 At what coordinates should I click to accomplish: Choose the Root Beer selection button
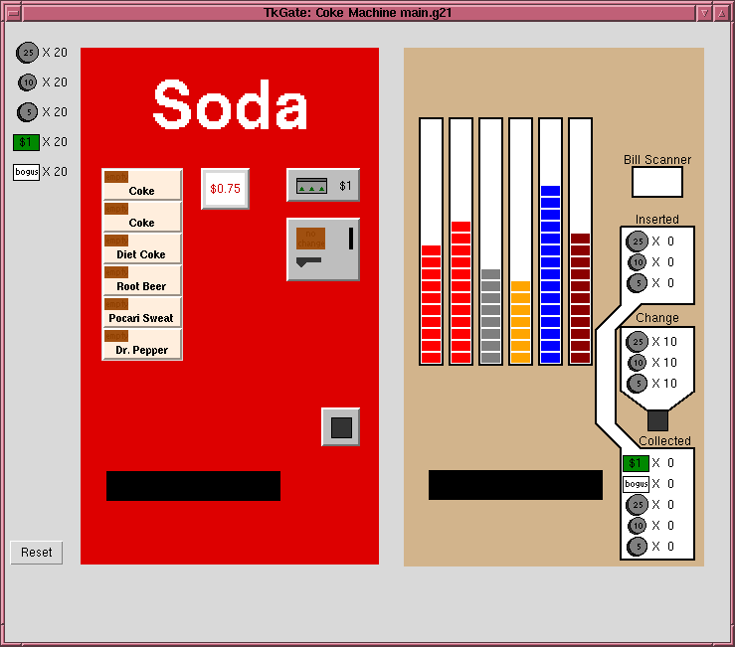coord(142,280)
